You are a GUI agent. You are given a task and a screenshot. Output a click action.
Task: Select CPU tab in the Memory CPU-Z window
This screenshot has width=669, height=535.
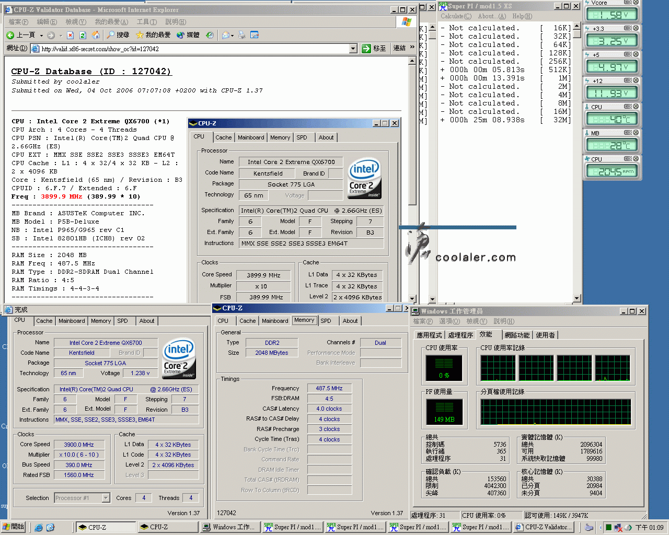223,321
